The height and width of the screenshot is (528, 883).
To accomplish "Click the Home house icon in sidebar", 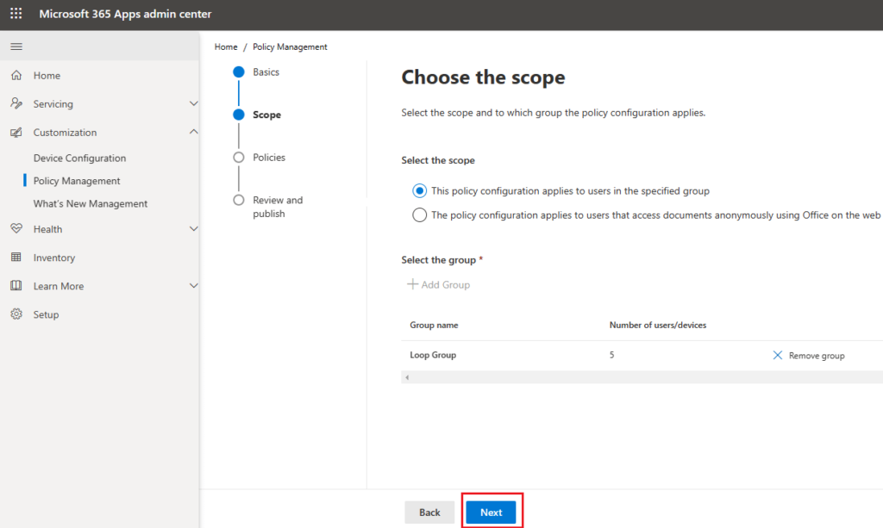I will pyautogui.click(x=16, y=75).
